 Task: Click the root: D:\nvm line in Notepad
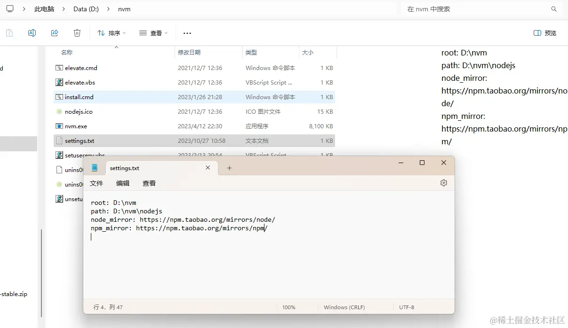point(113,203)
